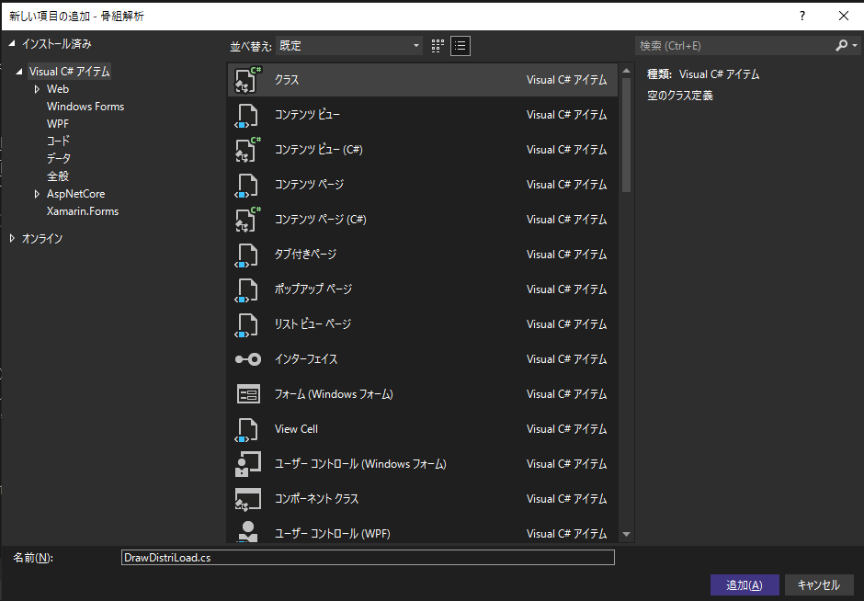Click the コンテンツ ビュー item icon
The height and width of the screenshot is (601, 864).
coord(246,115)
